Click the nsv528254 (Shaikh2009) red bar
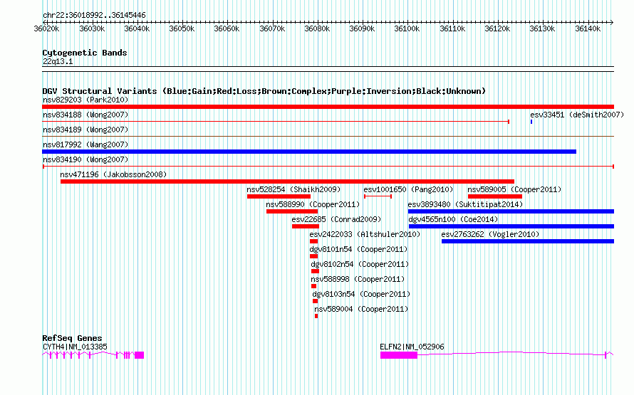The width and height of the screenshot is (634, 395). point(279,196)
